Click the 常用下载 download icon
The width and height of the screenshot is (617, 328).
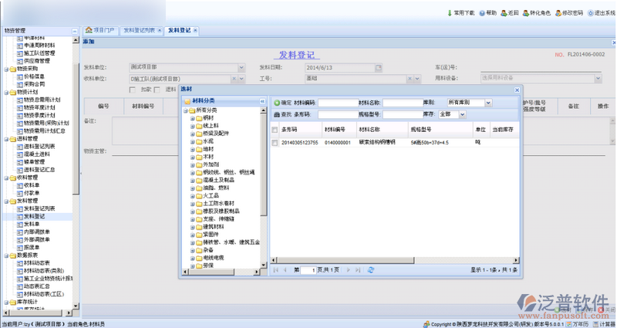click(x=450, y=13)
